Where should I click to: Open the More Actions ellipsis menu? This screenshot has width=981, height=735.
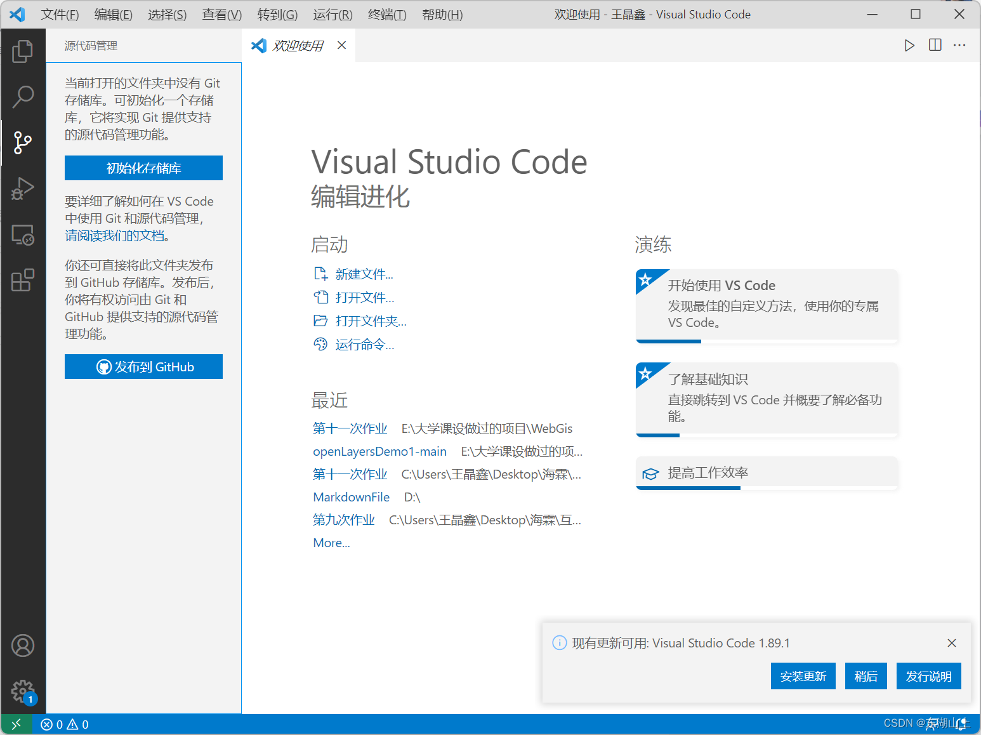[x=959, y=45]
